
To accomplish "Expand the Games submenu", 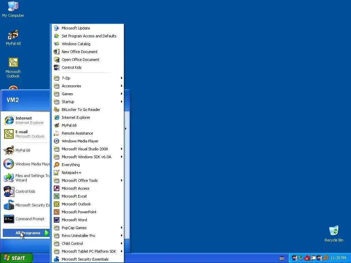I will coord(87,94).
